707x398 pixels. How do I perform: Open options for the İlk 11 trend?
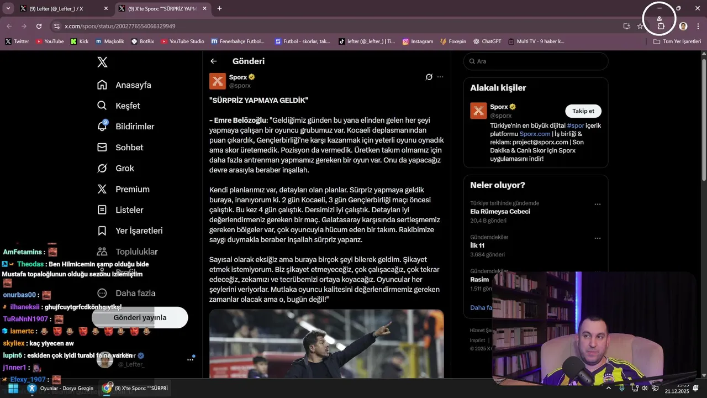pos(597,238)
